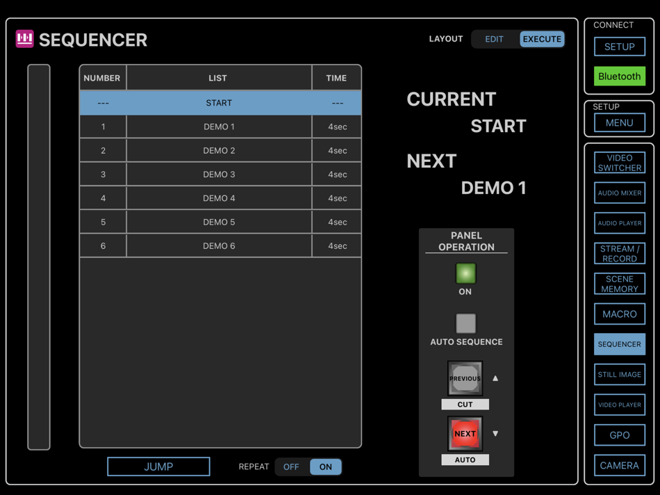Open the Video Player page
This screenshot has height=495, width=660.
[x=619, y=405]
